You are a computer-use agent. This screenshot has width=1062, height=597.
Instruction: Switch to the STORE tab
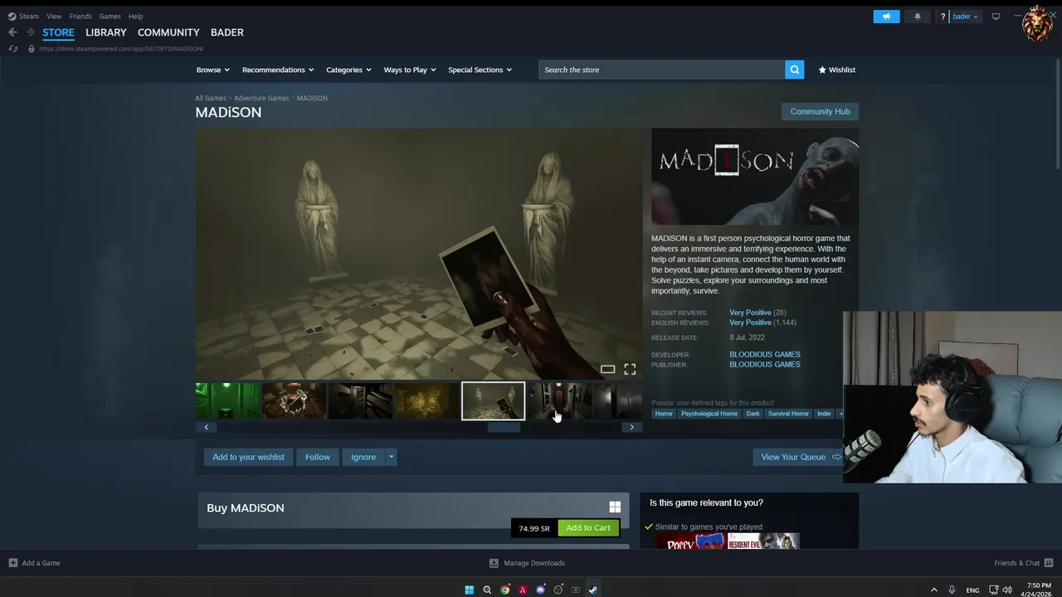(x=58, y=32)
